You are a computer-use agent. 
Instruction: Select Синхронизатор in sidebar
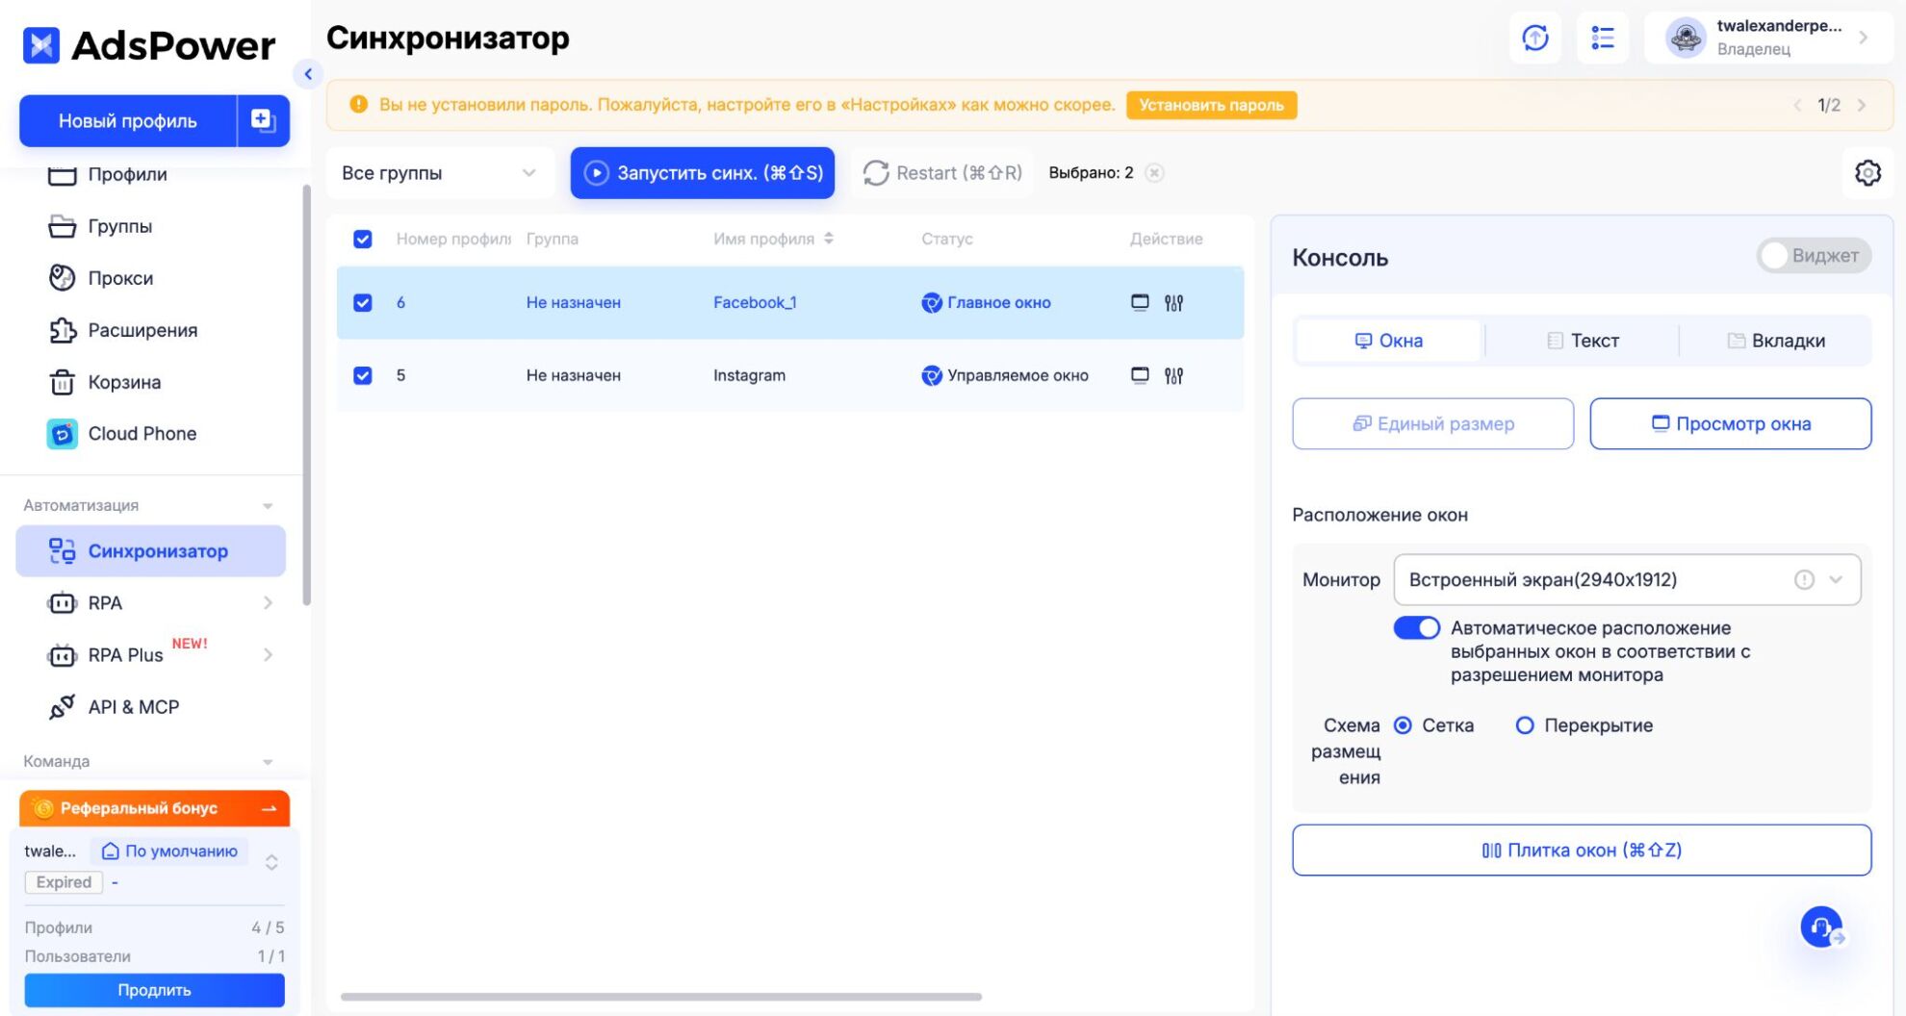(151, 551)
